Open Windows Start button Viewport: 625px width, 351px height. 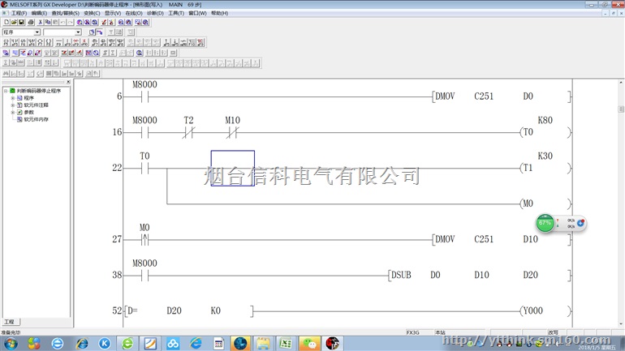[x=11, y=343]
